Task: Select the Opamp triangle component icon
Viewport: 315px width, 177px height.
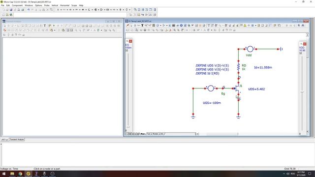Action: point(101,10)
